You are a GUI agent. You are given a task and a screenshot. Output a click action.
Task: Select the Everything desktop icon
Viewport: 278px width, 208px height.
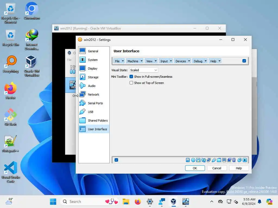[11, 64]
